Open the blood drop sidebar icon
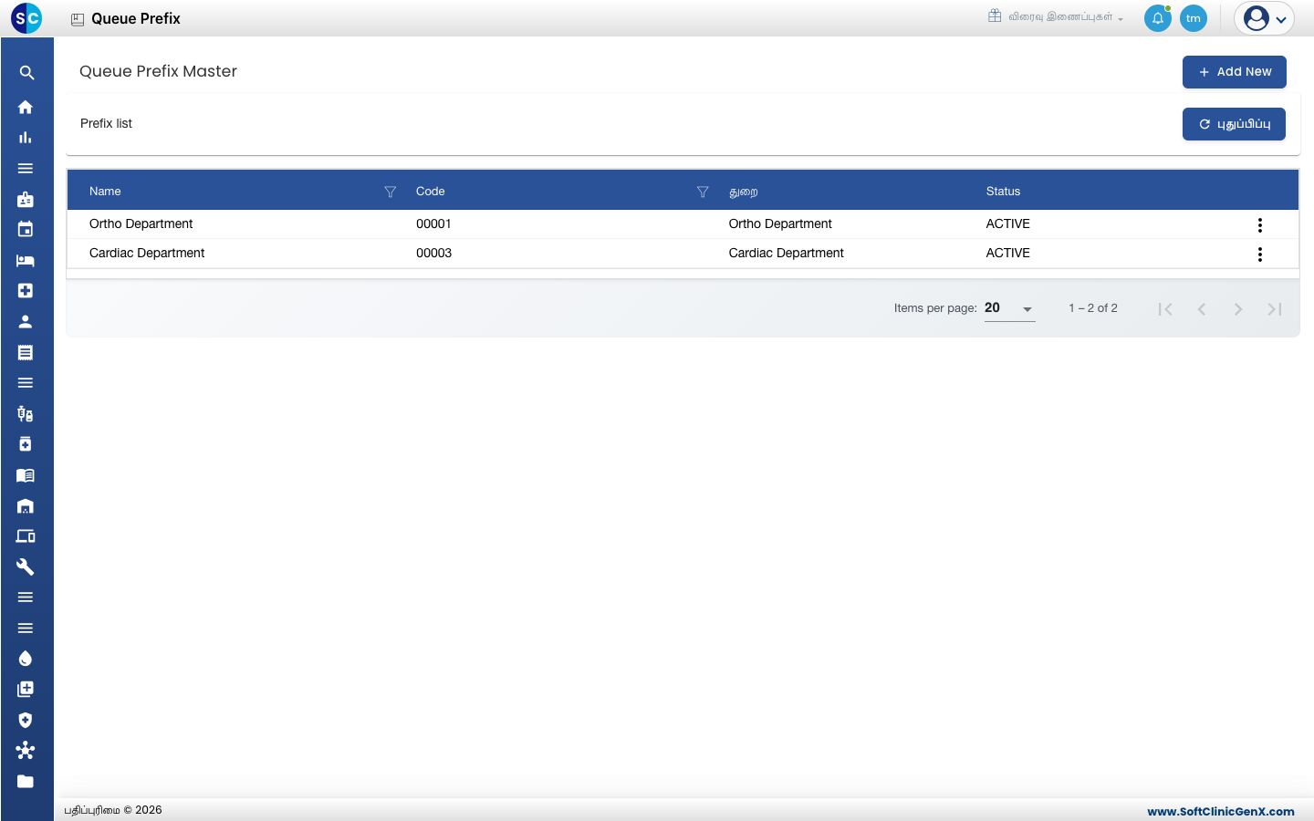 click(26, 659)
